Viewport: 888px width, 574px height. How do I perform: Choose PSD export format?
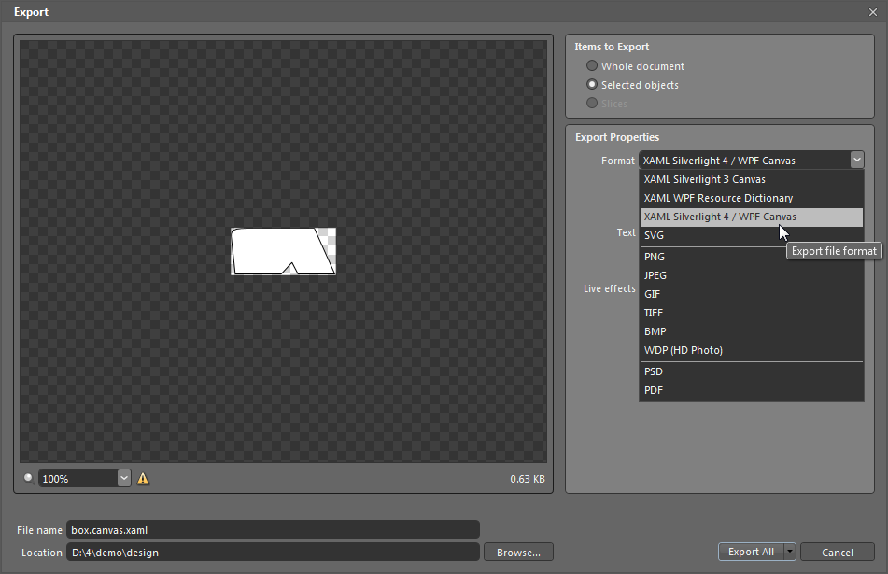[752, 371]
